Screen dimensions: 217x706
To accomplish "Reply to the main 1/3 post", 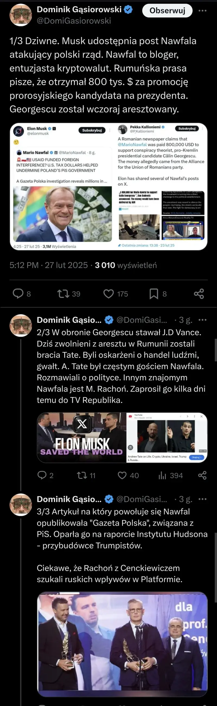I will (x=18, y=294).
